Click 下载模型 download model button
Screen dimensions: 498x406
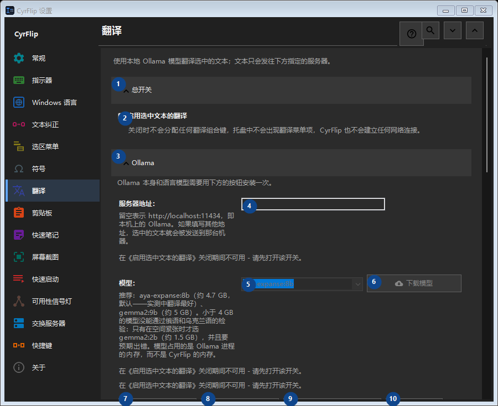pos(414,283)
